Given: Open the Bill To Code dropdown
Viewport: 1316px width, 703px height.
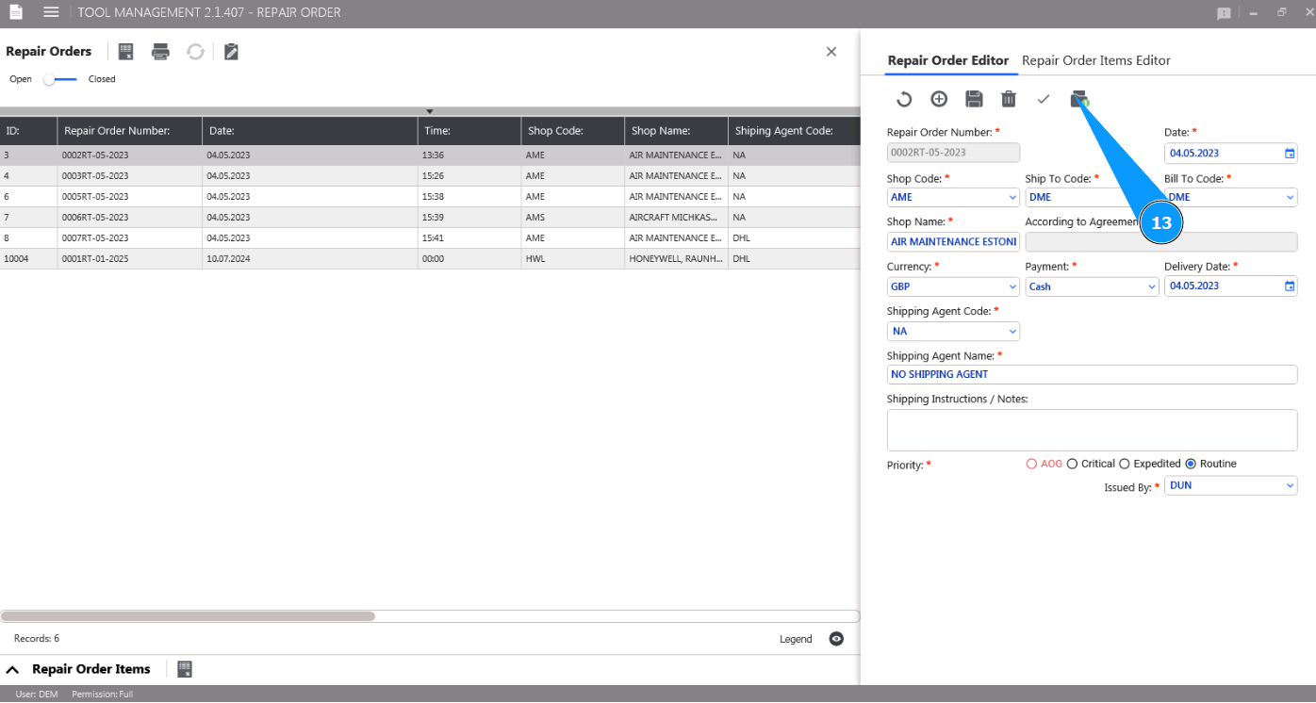Looking at the screenshot, I should (x=1291, y=198).
